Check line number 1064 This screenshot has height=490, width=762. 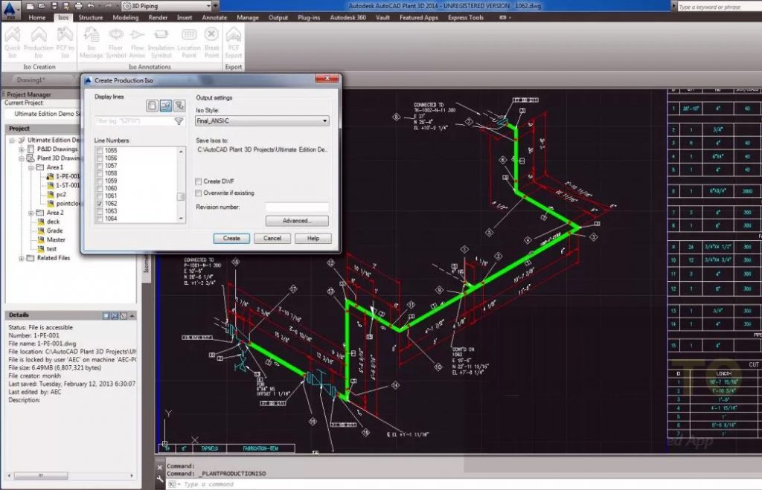coord(100,219)
